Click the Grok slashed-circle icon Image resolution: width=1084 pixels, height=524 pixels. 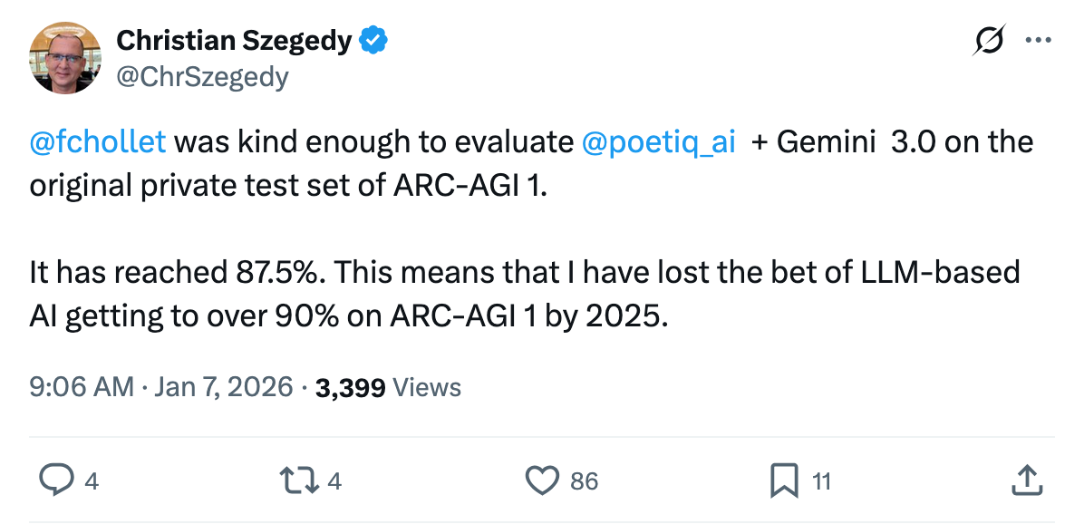tap(988, 41)
